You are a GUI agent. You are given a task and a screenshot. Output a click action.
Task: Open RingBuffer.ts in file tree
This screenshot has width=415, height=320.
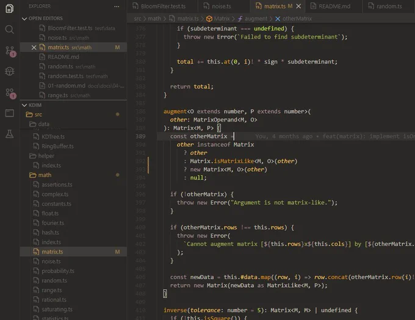[73, 146]
